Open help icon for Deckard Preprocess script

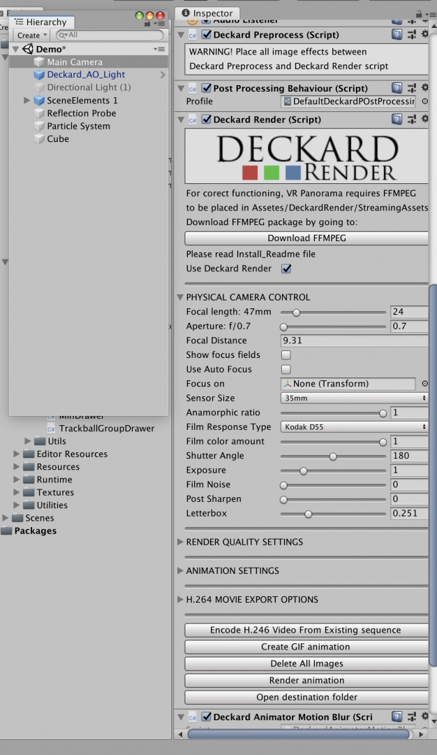tap(397, 35)
